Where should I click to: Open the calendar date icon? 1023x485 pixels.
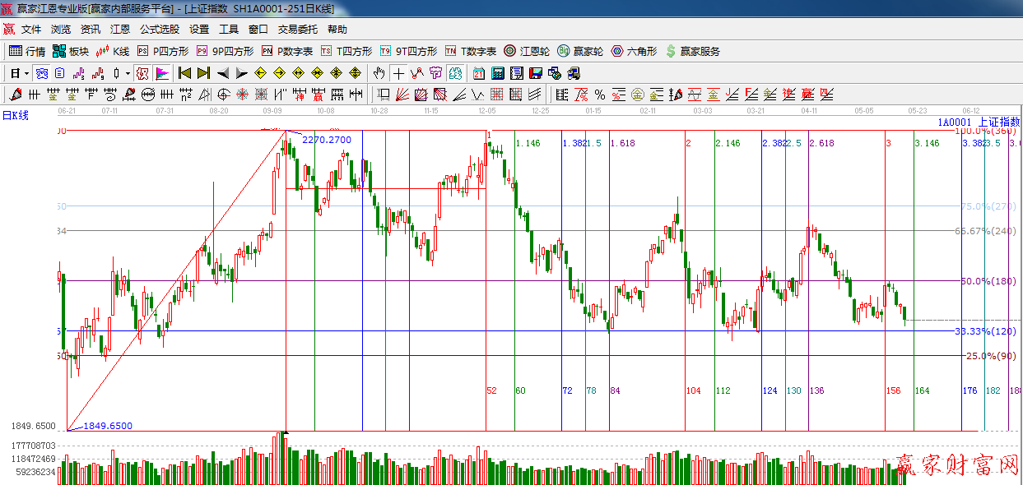[477, 73]
